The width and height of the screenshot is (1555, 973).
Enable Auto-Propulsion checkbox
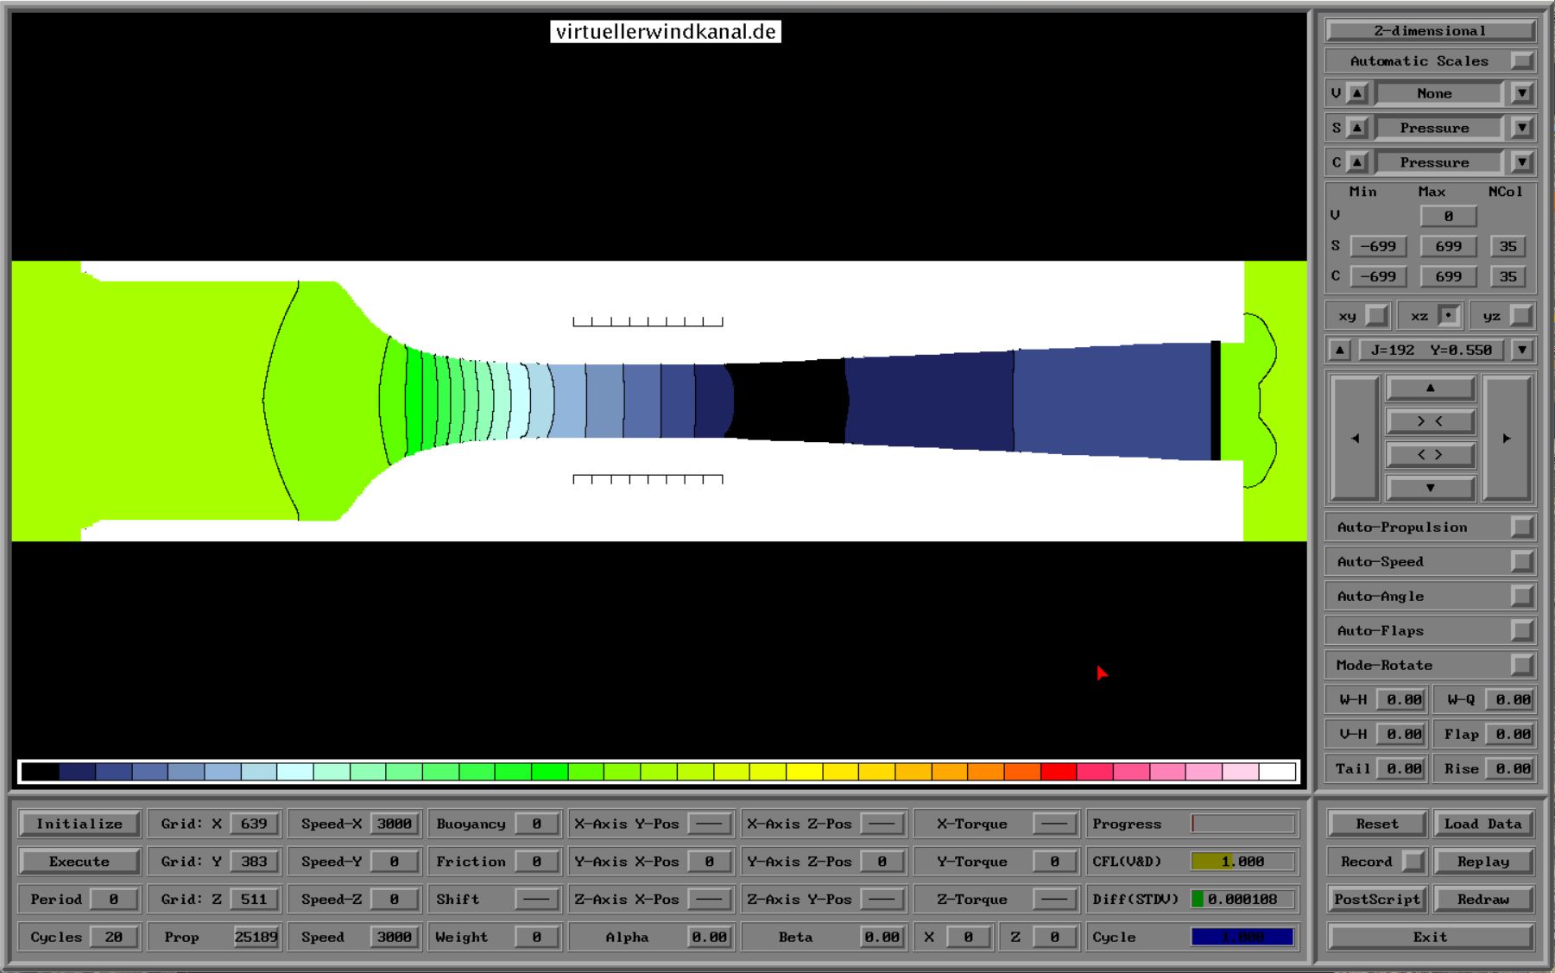[1522, 527]
